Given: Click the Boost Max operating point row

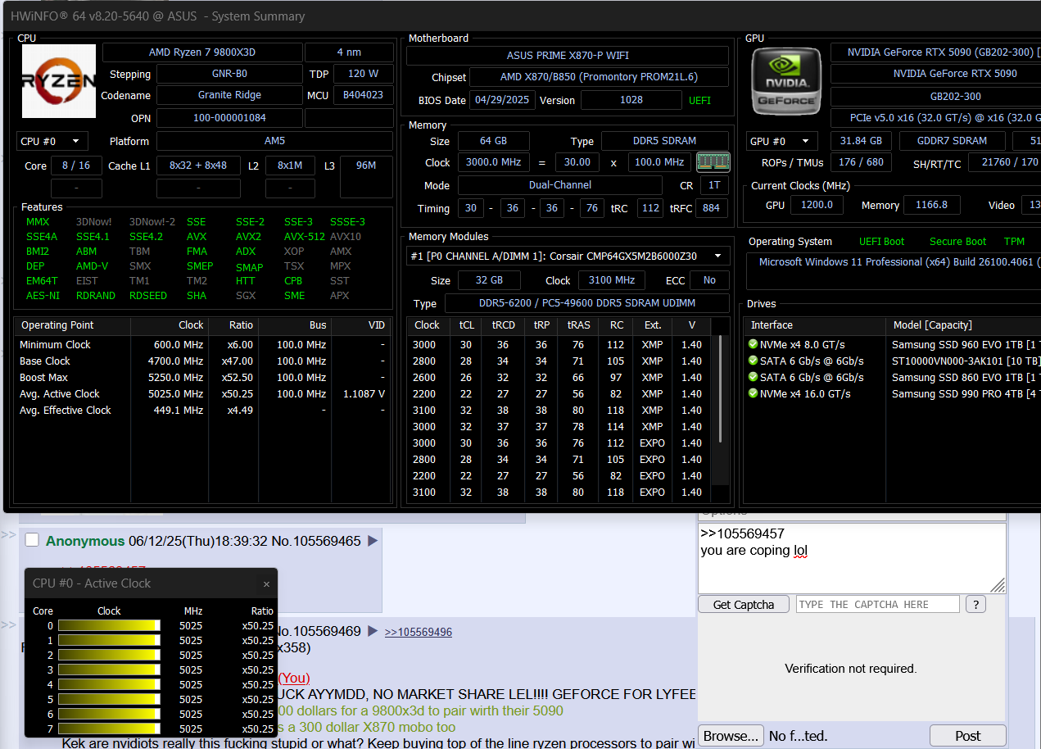Looking at the screenshot, I should 202,378.
